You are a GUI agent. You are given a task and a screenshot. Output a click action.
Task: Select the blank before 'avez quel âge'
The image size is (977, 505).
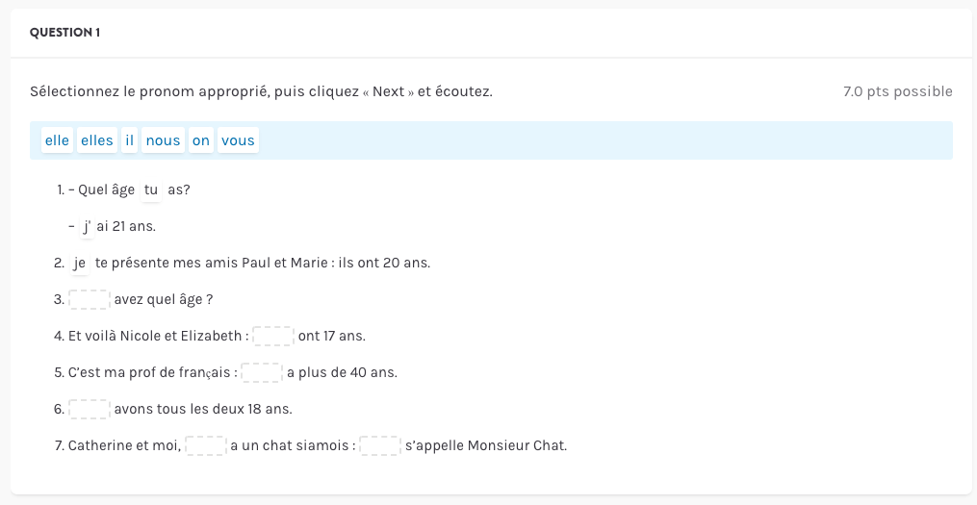click(90, 299)
